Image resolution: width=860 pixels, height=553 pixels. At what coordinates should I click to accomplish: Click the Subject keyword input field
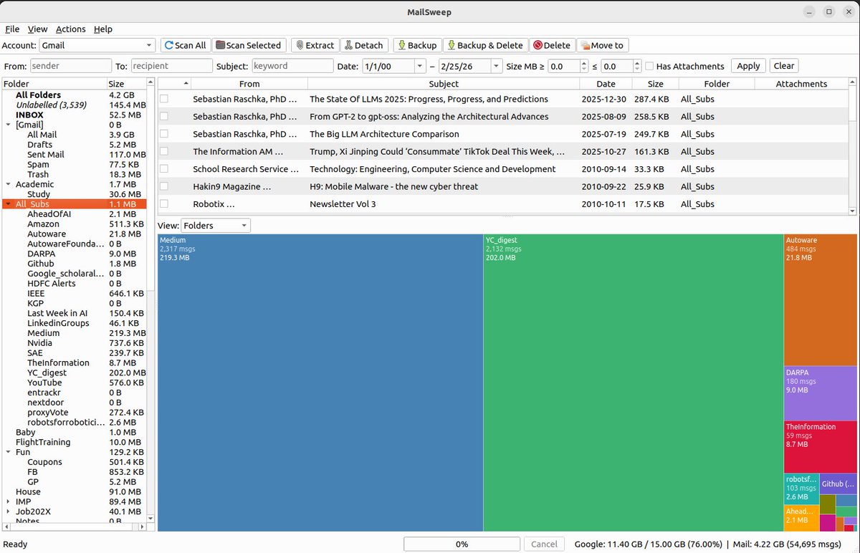click(292, 66)
